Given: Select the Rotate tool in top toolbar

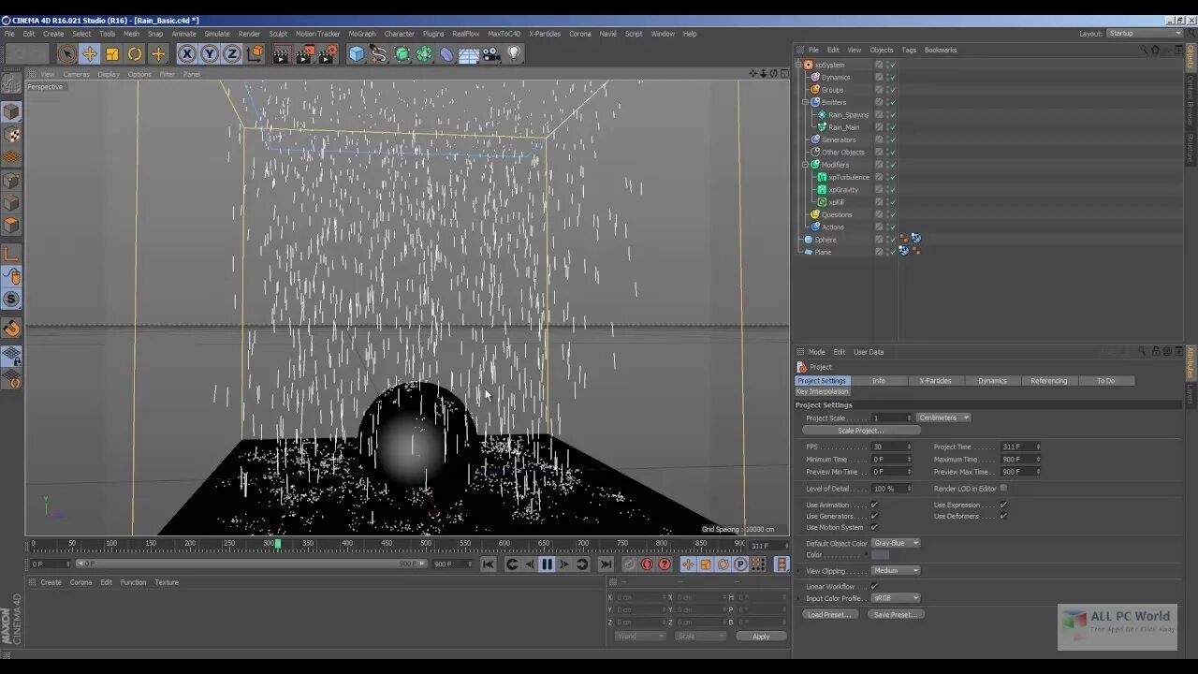Looking at the screenshot, I should pos(135,54).
